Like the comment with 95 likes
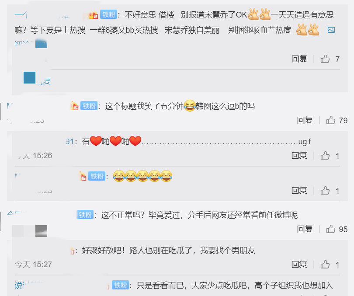This screenshot has width=354, height=296. pyautogui.click(x=331, y=229)
